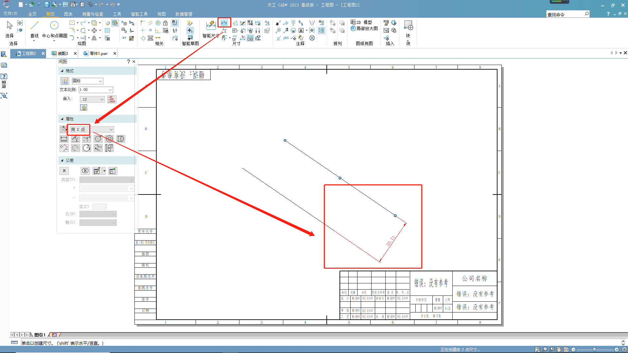Select the text annotation A icon
This screenshot has width=628, height=353.
pyautogui.click(x=301, y=30)
